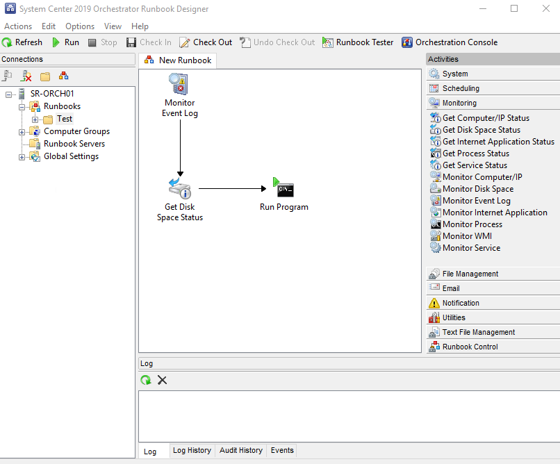Viewport: 560px width, 464px height.
Task: Switch to the Audit History tab
Action: click(x=240, y=451)
